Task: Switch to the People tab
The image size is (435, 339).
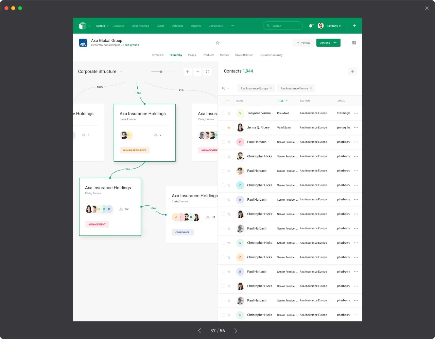Action: coord(192,55)
